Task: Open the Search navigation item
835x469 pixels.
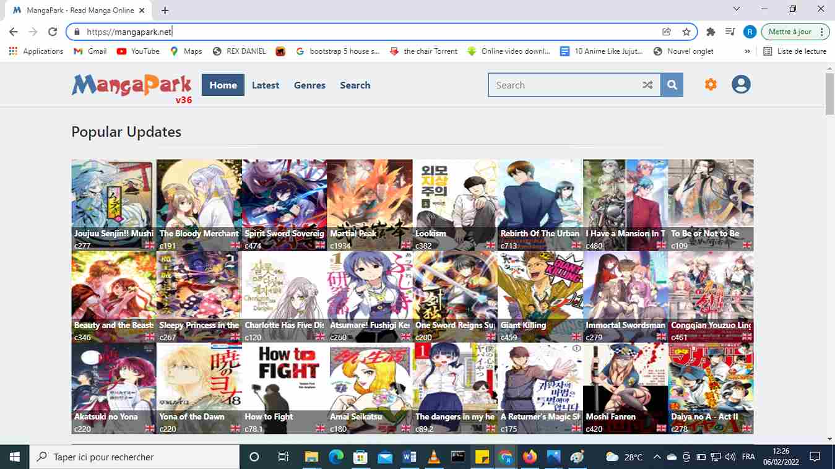Action: coord(355,85)
